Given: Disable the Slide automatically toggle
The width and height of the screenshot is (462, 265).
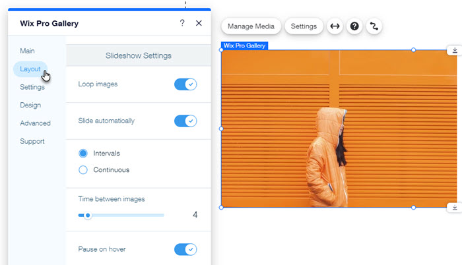Looking at the screenshot, I should click(x=185, y=121).
